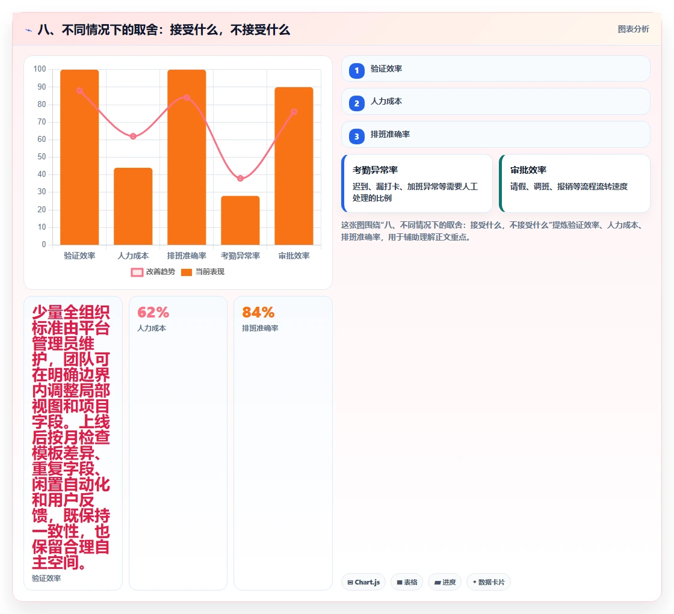This screenshot has height=614, width=674.
Task: Click the 数据卡片 star icon
Action: (475, 582)
